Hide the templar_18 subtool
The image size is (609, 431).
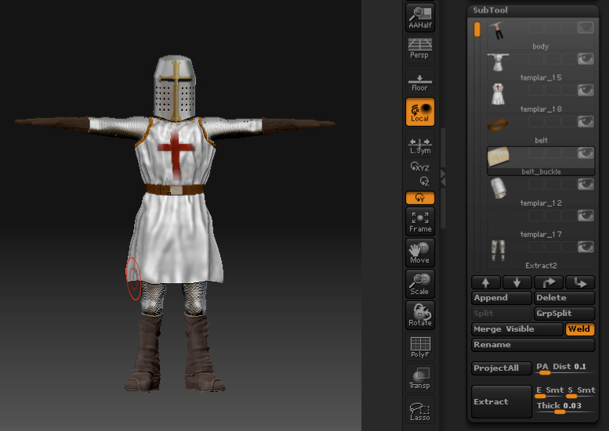(585, 90)
